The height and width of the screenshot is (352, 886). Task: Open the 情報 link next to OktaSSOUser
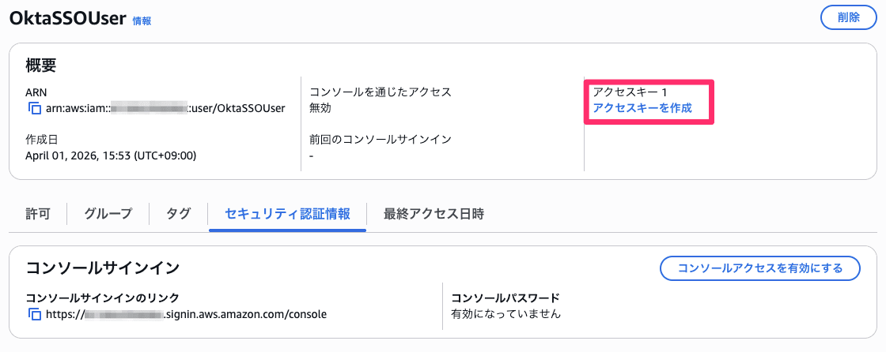142,21
